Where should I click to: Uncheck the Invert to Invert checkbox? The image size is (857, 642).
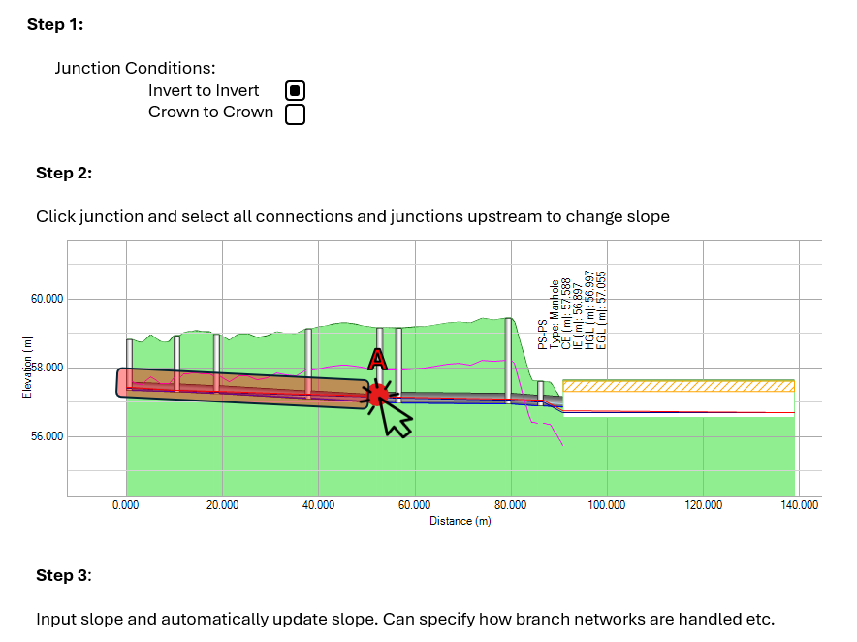pyautogui.click(x=296, y=91)
